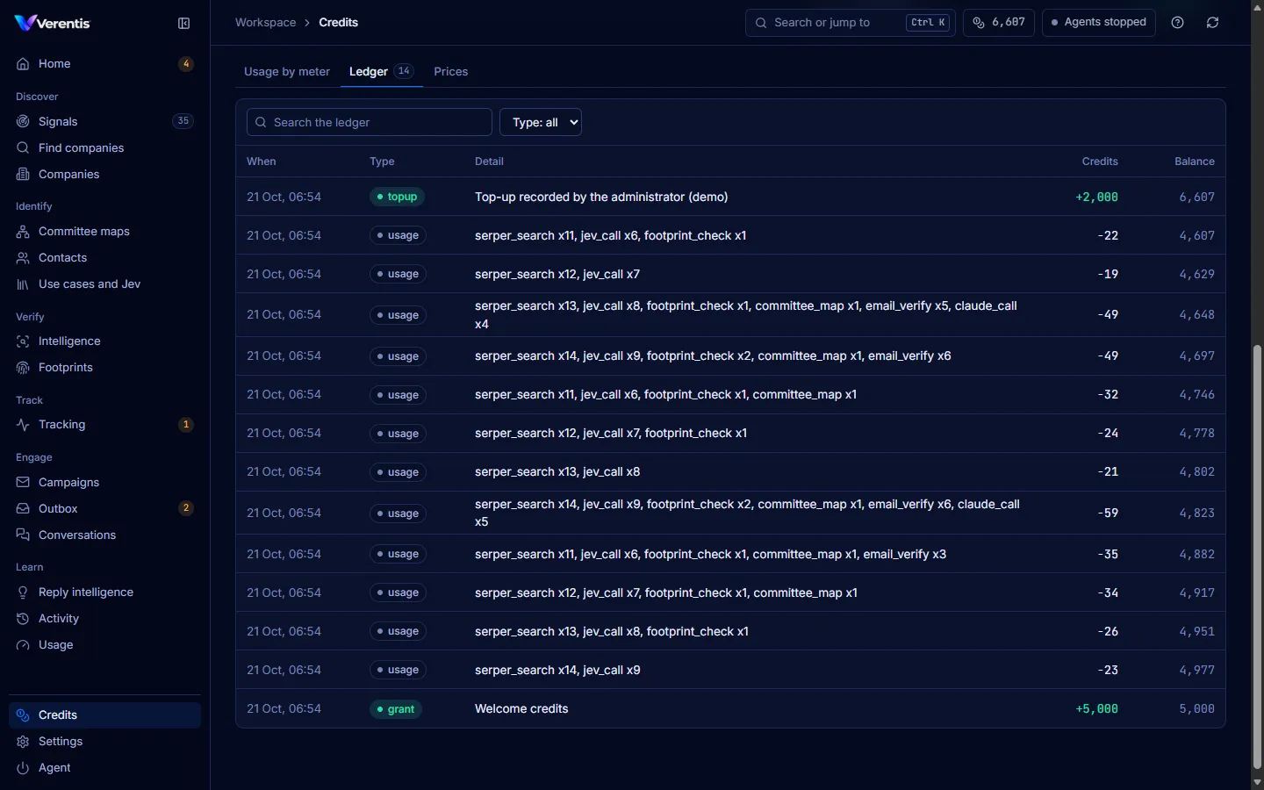Screen dimensions: 1264x790
Task: Click Workspace breadcrumb link
Action: (x=265, y=23)
